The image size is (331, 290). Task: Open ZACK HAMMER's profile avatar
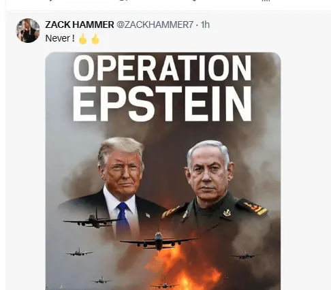click(x=28, y=31)
